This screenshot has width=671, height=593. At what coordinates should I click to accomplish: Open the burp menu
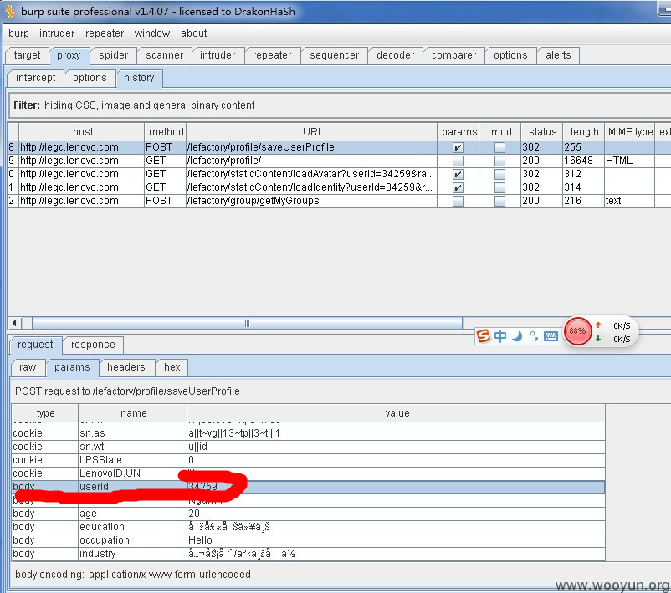click(19, 33)
